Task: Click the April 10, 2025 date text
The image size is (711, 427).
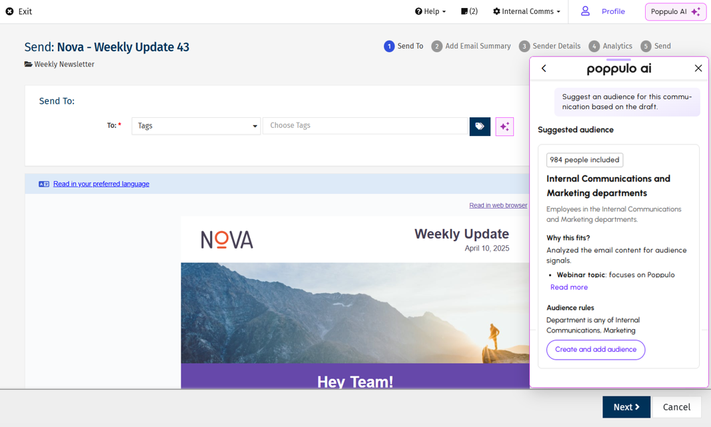Action: point(486,248)
